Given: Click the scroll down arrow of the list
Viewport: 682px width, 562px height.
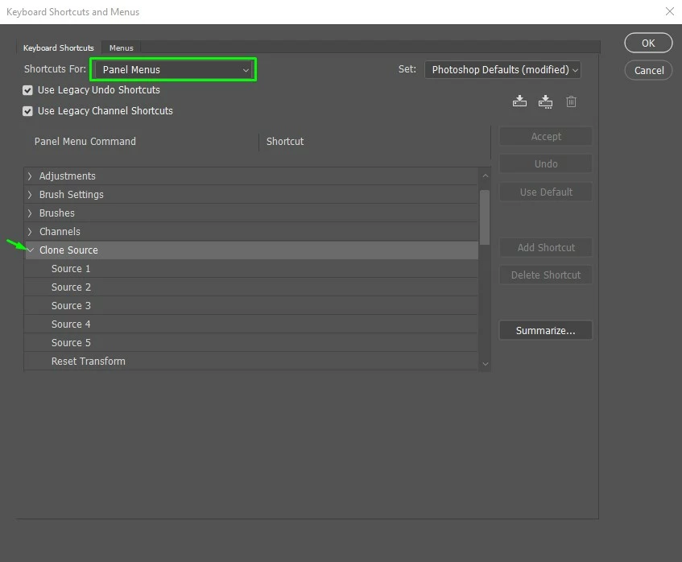Looking at the screenshot, I should click(x=485, y=364).
